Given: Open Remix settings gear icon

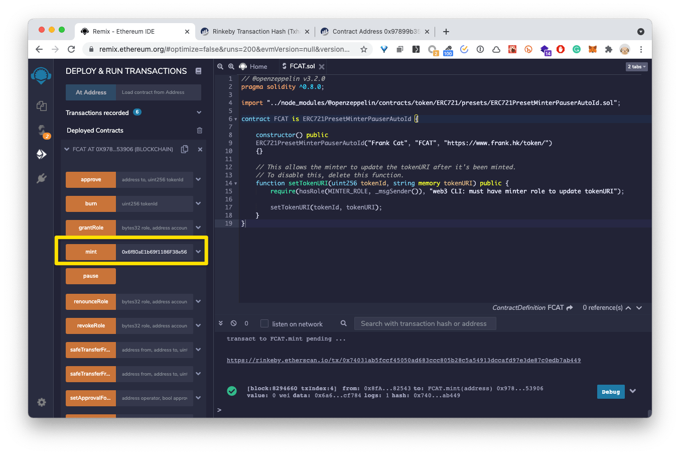Looking at the screenshot, I should click(x=42, y=402).
